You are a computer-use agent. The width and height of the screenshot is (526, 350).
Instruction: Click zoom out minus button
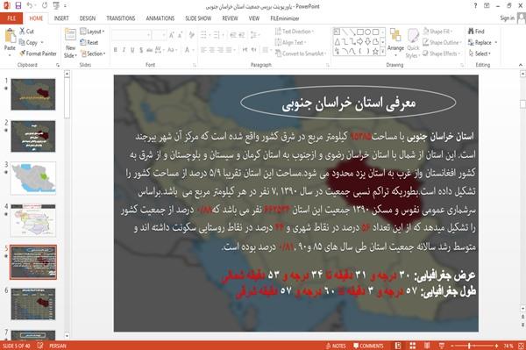(452, 346)
